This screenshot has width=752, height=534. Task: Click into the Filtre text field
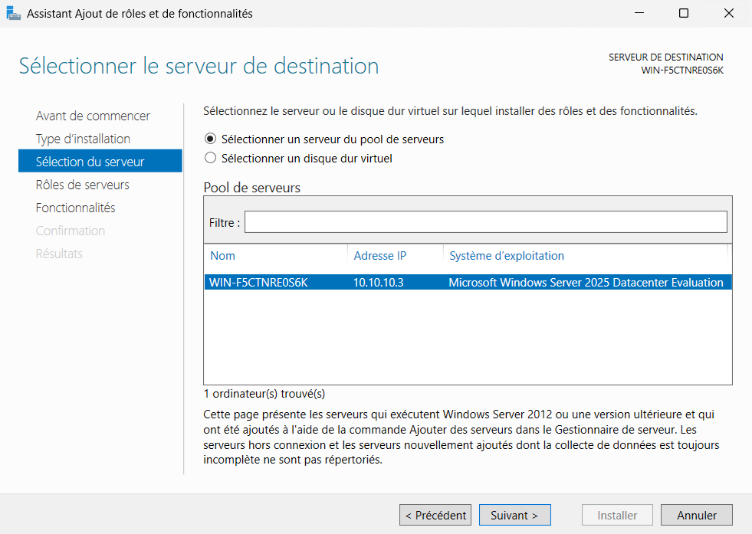coord(484,222)
